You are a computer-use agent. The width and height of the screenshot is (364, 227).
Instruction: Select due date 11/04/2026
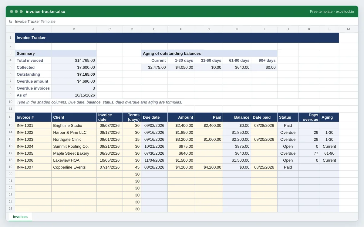(154, 160)
